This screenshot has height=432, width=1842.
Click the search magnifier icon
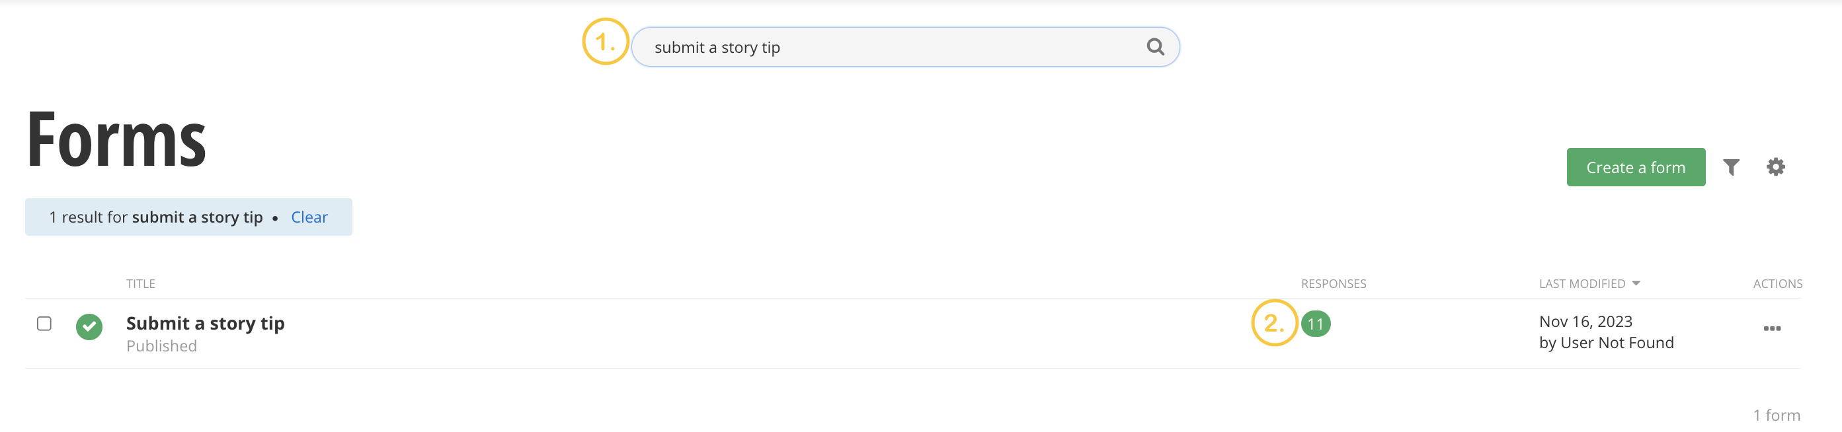point(1155,47)
